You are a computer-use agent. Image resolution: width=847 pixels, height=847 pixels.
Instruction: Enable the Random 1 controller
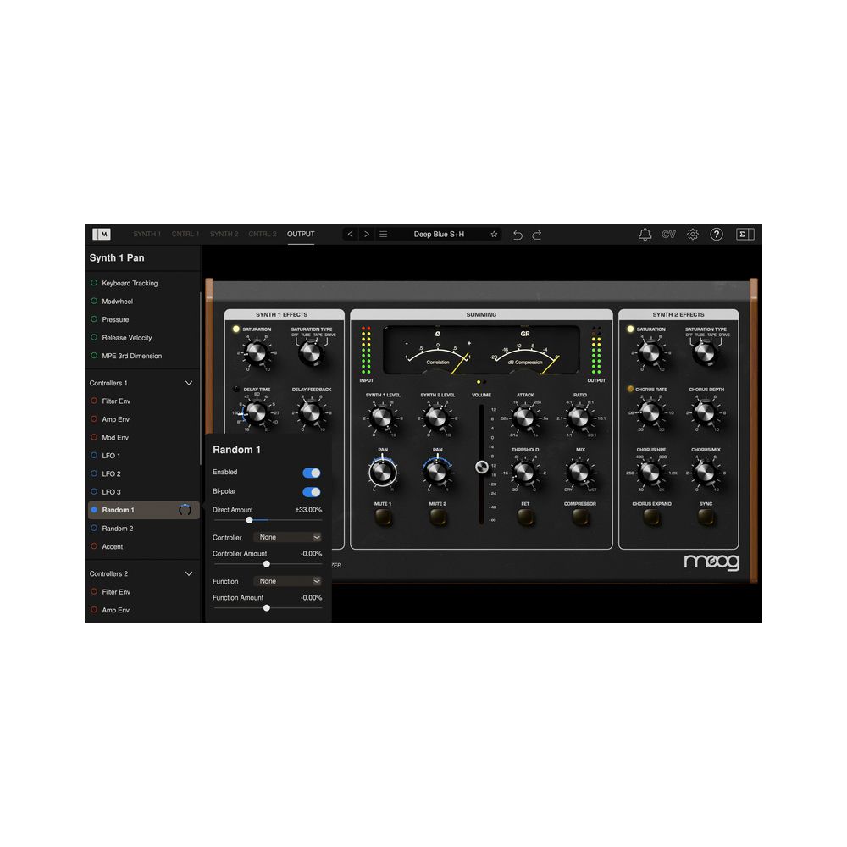(312, 473)
